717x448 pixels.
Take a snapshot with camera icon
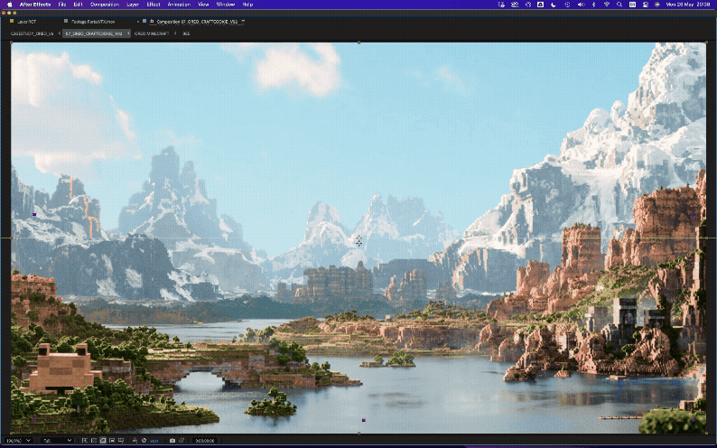point(172,441)
